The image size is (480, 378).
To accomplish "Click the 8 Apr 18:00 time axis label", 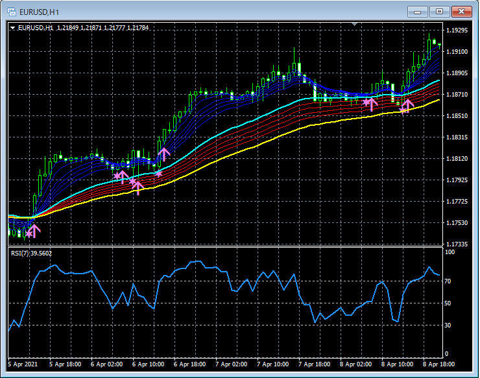I will [x=438, y=364].
